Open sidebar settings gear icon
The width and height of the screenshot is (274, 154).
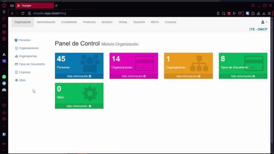point(4,119)
